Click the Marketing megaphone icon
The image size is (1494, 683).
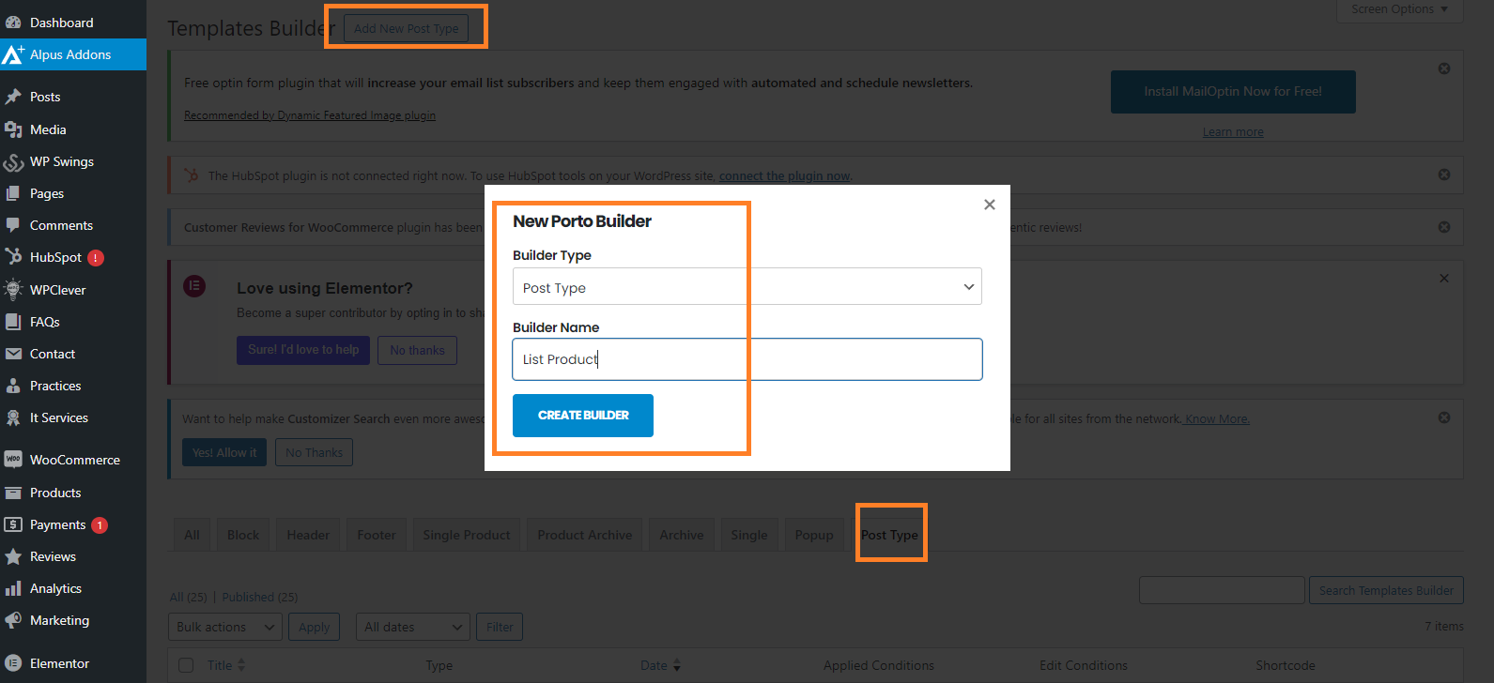click(13, 620)
